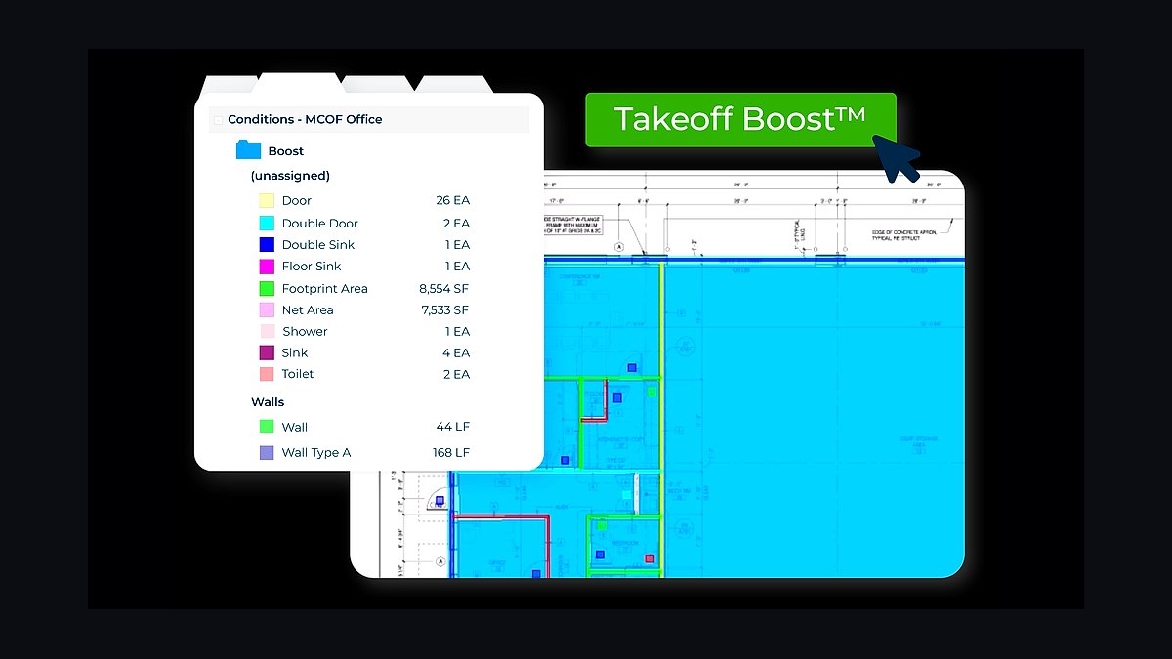Click the blue Double Sink swatch
The width and height of the screenshot is (1172, 659).
pos(266,244)
